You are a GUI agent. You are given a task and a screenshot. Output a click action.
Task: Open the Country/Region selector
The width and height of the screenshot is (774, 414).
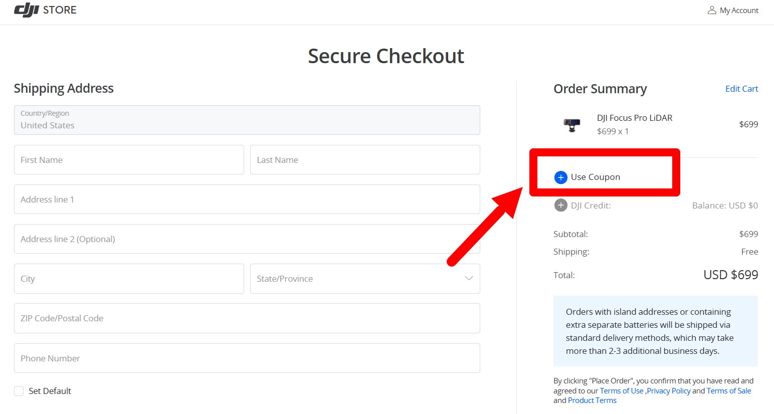tap(247, 120)
